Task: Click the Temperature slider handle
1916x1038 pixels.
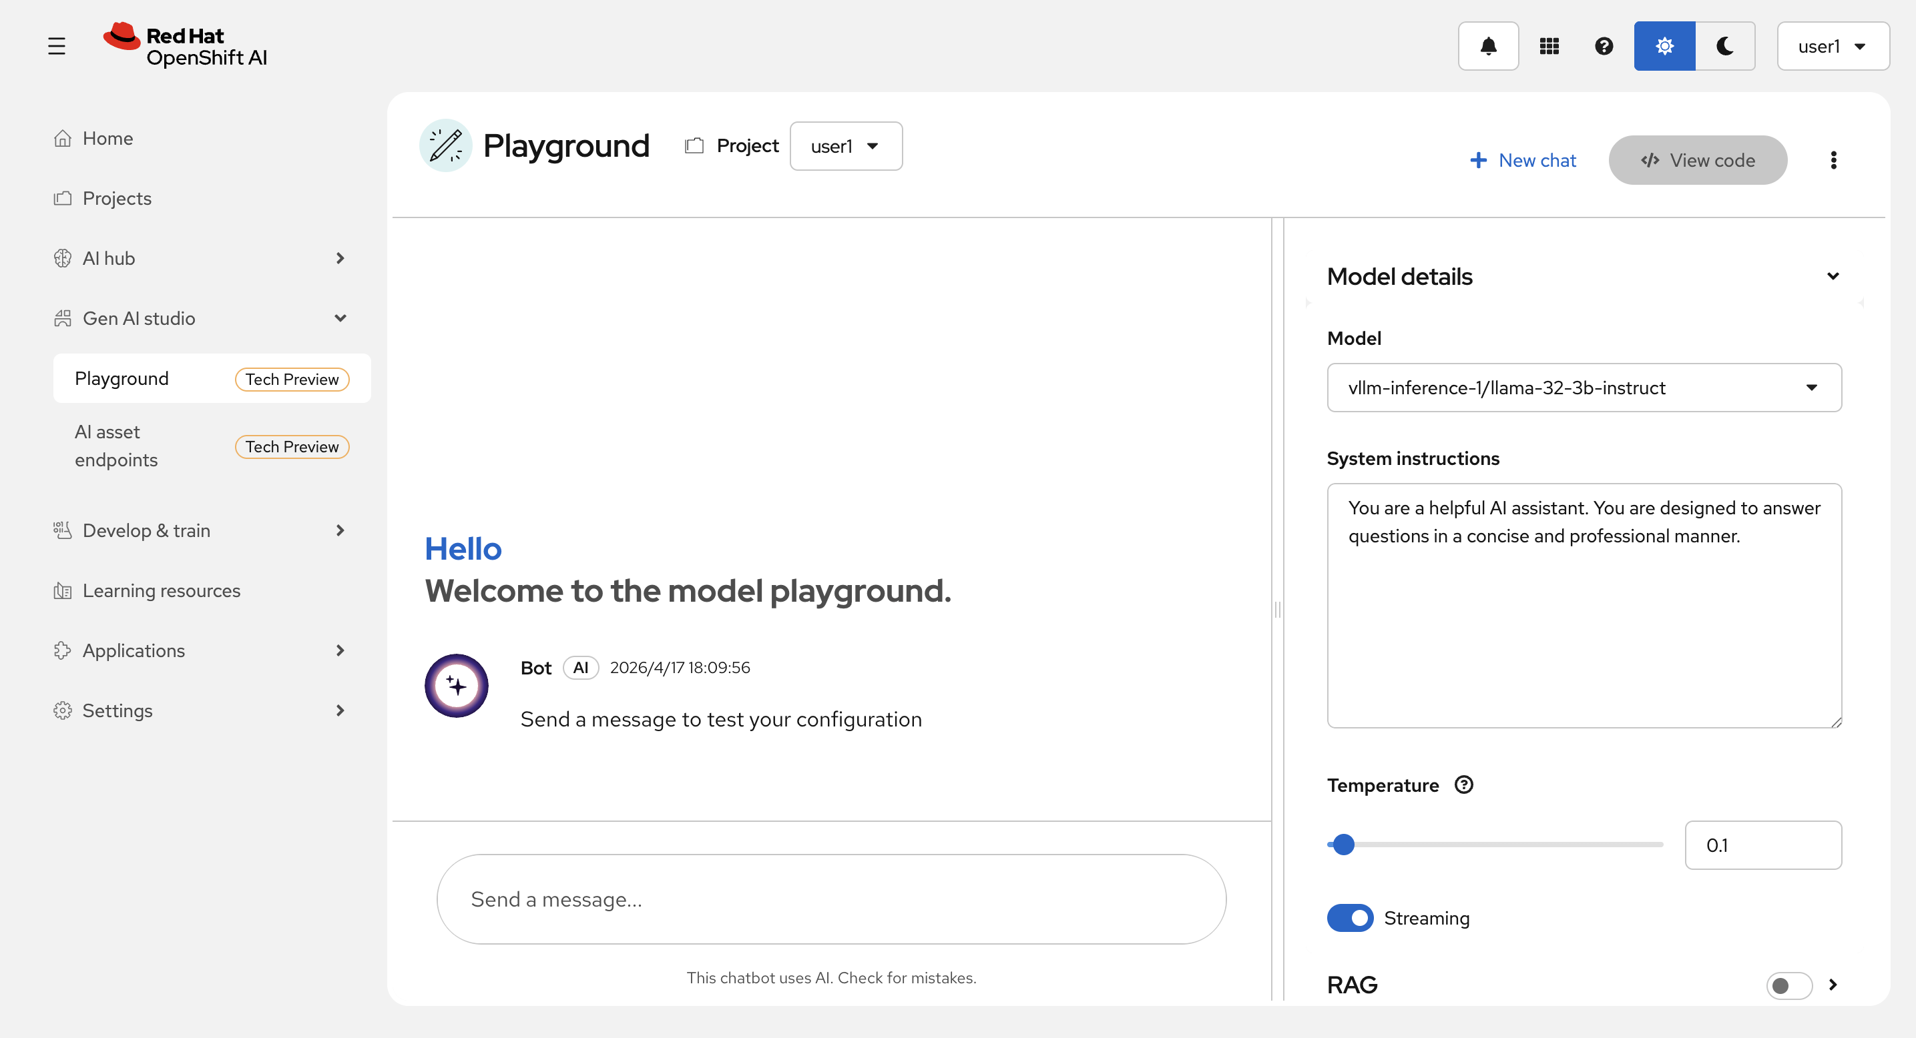Action: coord(1343,844)
